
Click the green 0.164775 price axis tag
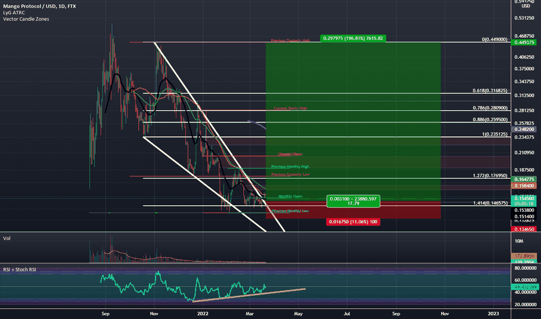[x=524, y=179]
